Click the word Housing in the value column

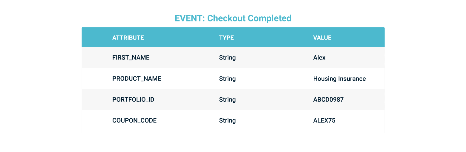[324, 79]
